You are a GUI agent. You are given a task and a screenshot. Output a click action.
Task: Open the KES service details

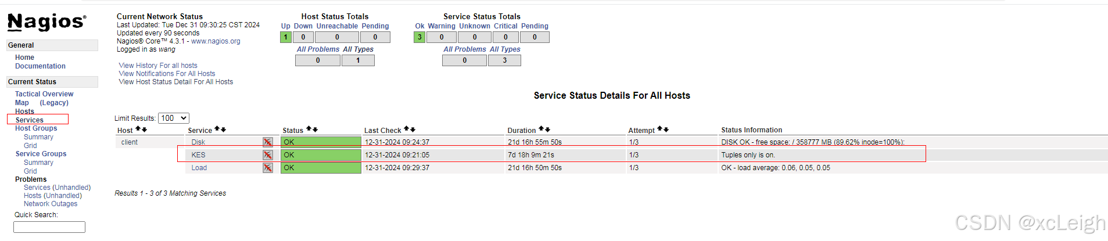[x=198, y=155]
